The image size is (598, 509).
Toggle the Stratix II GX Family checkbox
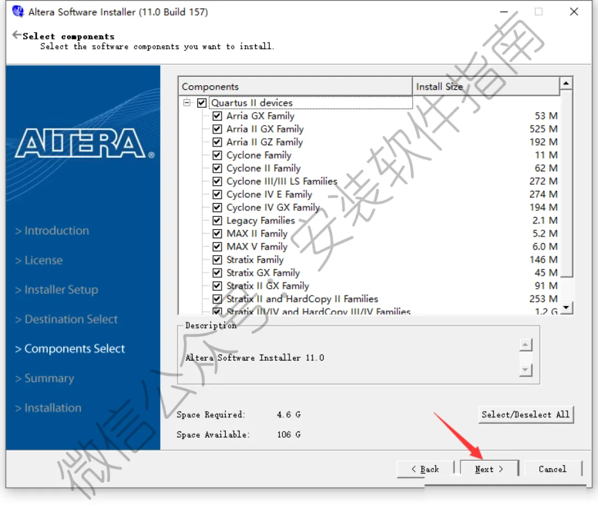218,285
